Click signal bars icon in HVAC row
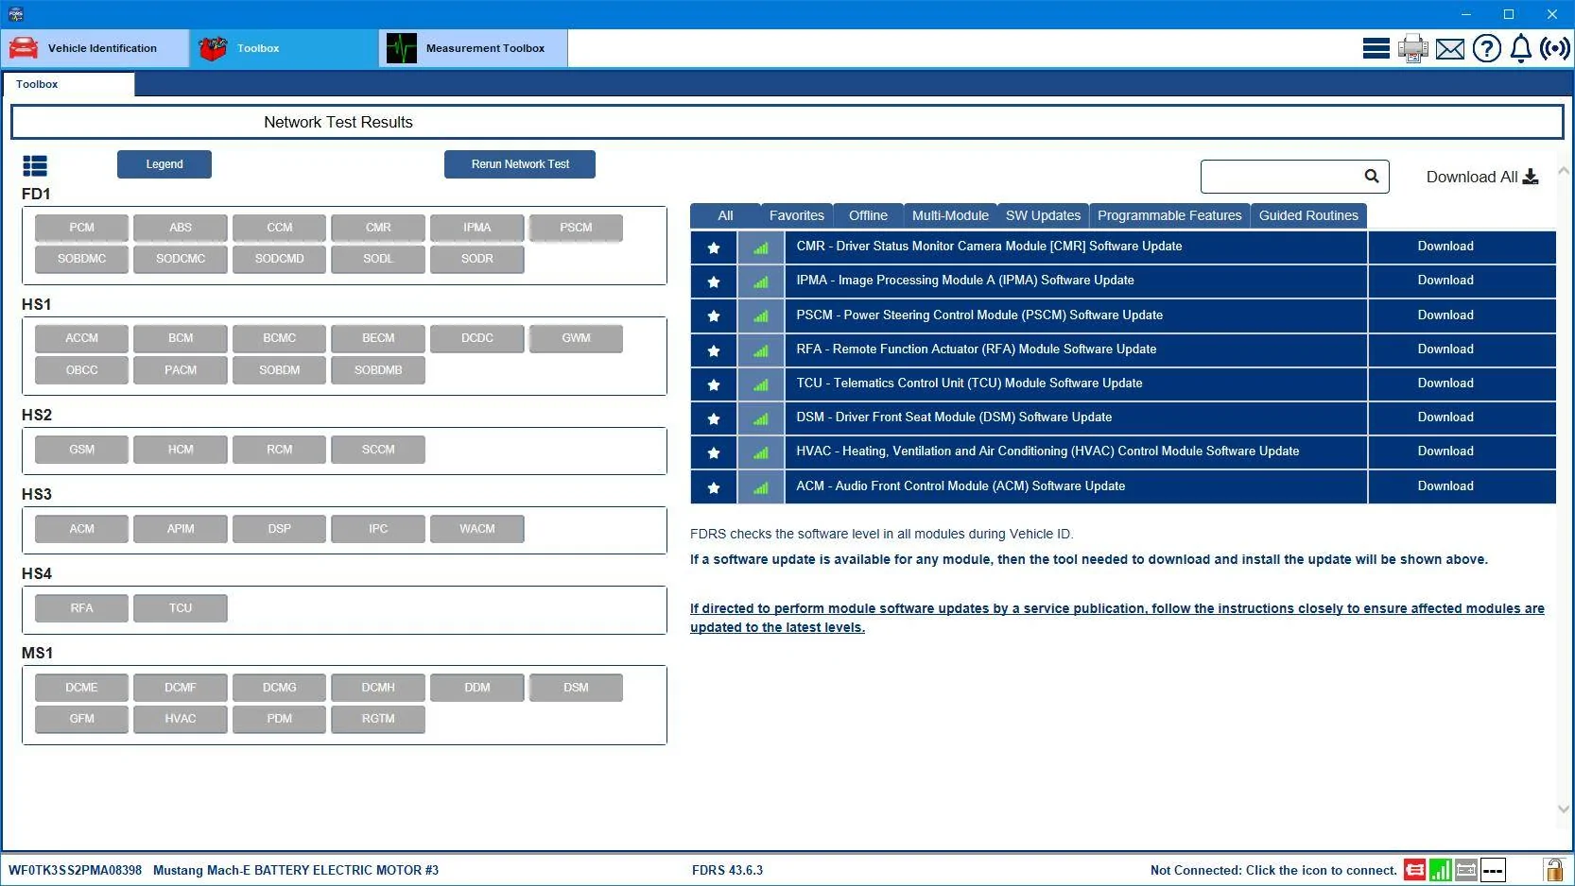 [x=761, y=452]
